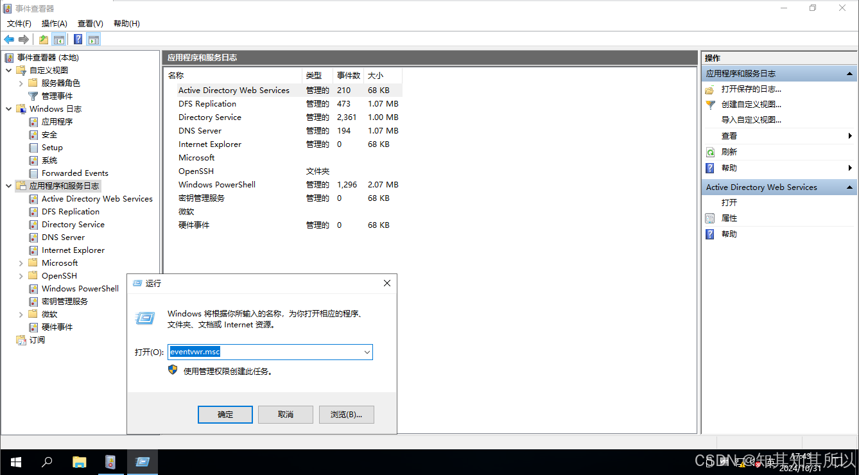Image resolution: width=859 pixels, height=475 pixels.
Task: Open the 查看(V) menu
Action: click(91, 23)
